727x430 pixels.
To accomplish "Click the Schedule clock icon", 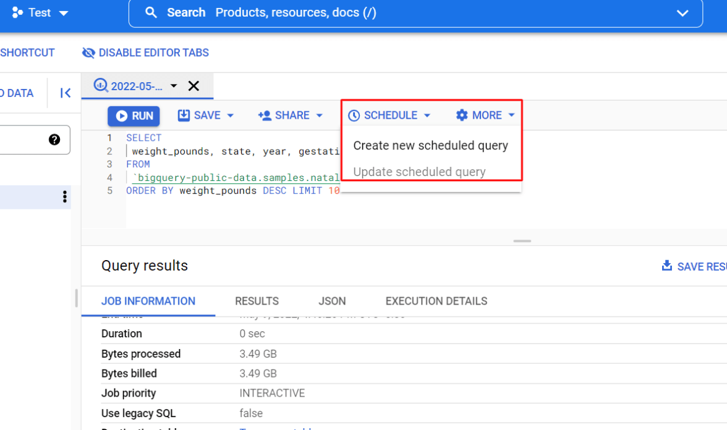I will [x=354, y=116].
